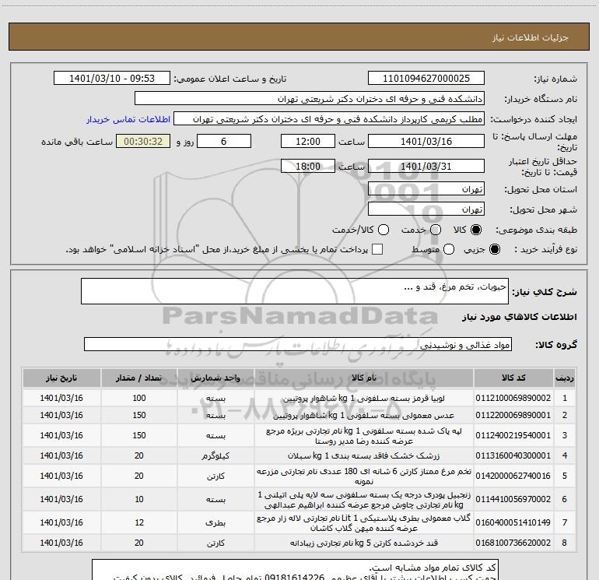Screen dimensions: 599x580
Task: Click product code 0112400219540001
Action: [x=513, y=435]
